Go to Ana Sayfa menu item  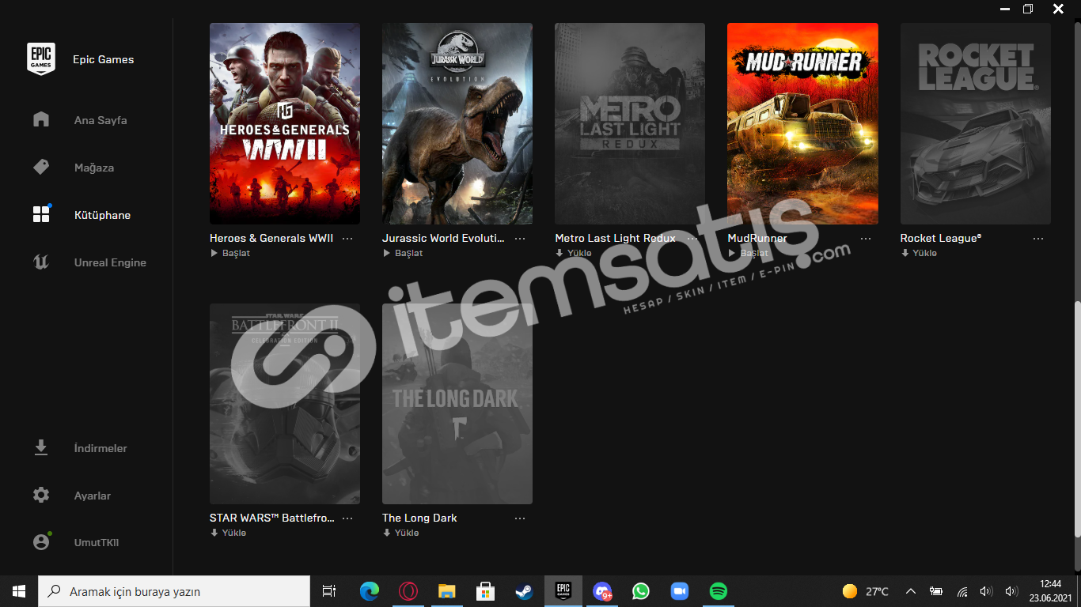(101, 120)
